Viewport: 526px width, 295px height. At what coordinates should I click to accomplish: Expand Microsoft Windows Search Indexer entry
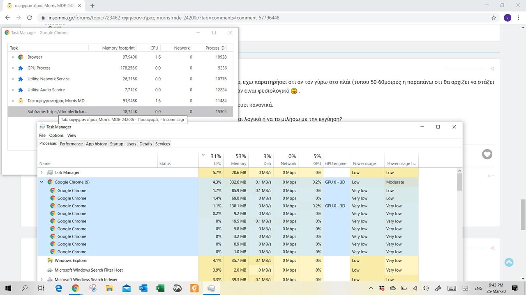point(42,279)
